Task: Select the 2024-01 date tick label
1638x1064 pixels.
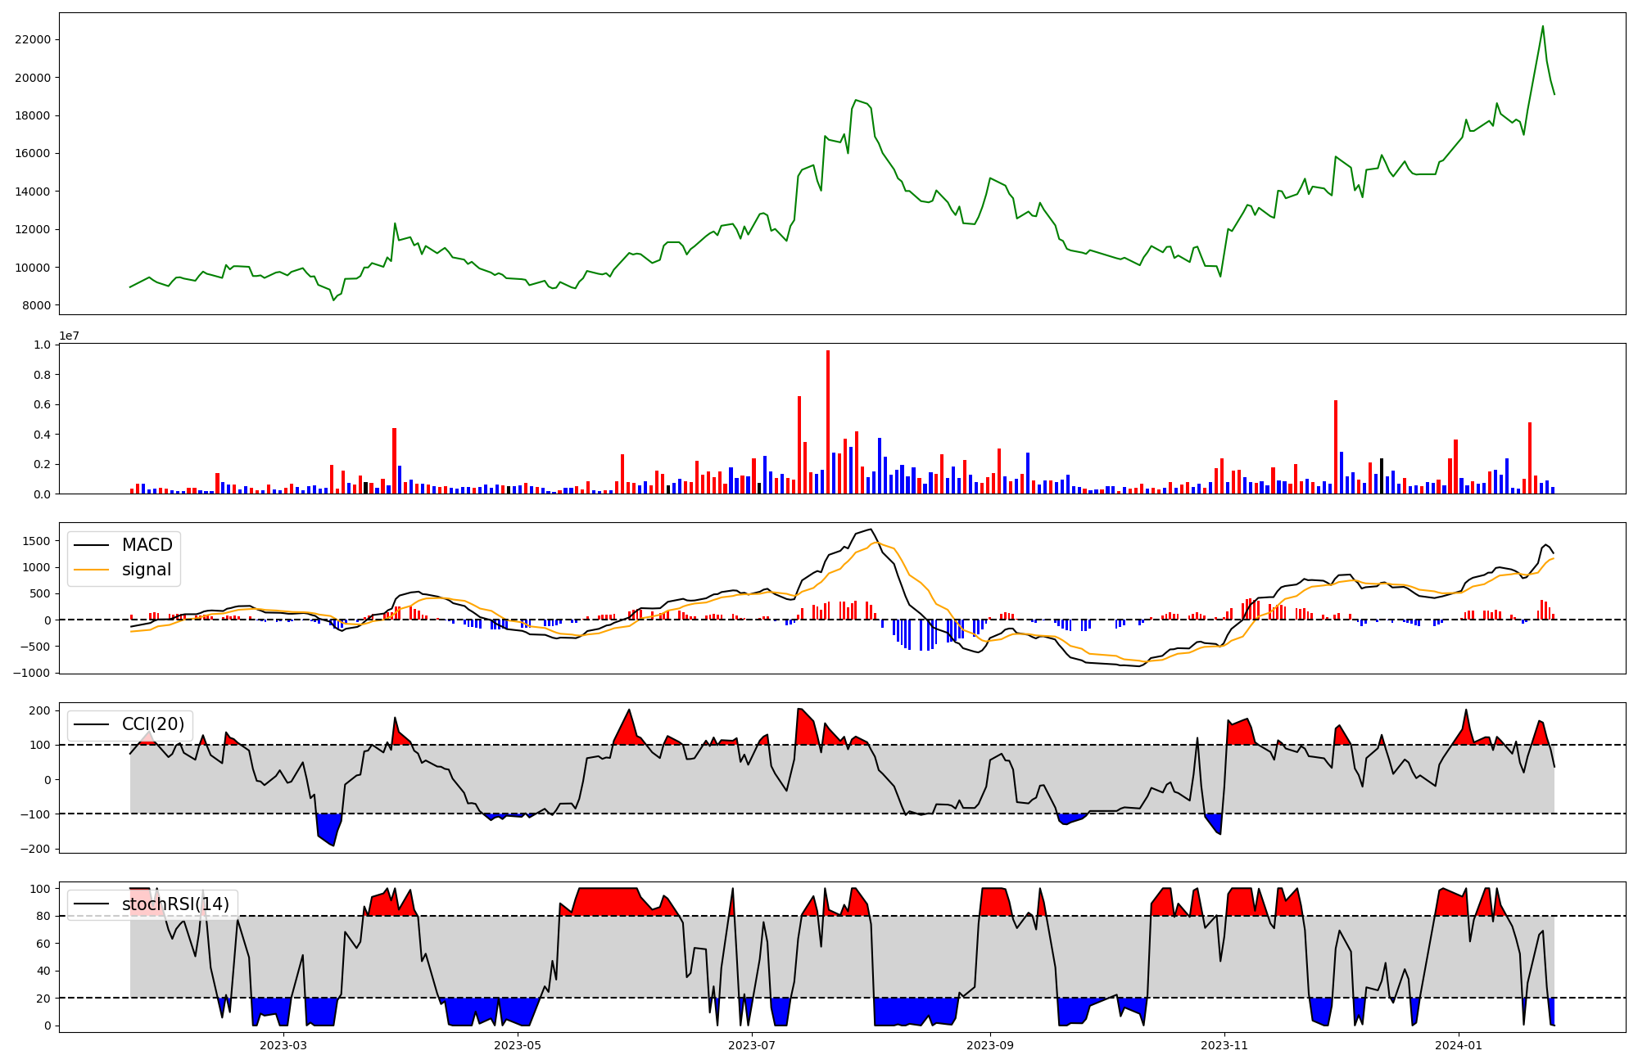Action: (x=1459, y=1045)
